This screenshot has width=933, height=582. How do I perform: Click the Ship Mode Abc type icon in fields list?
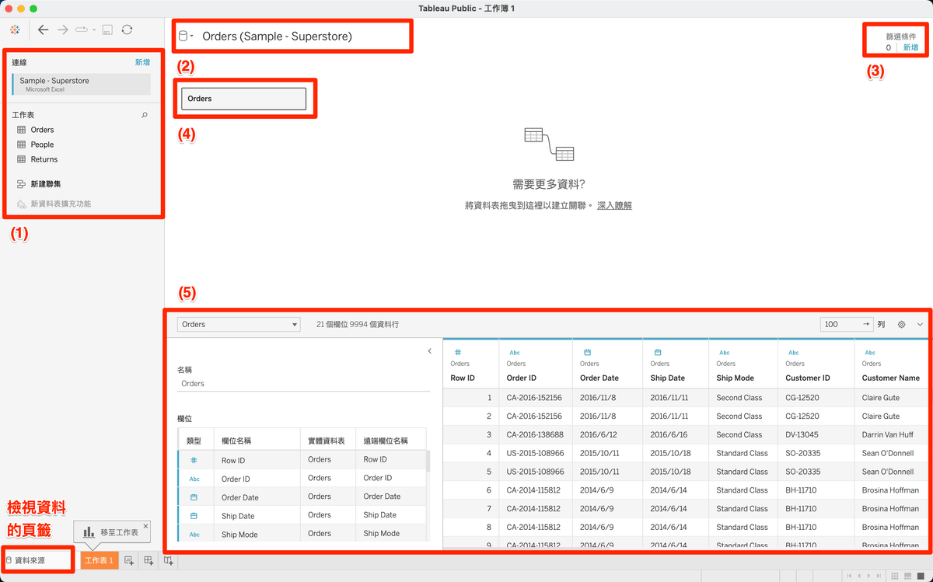pos(194,535)
